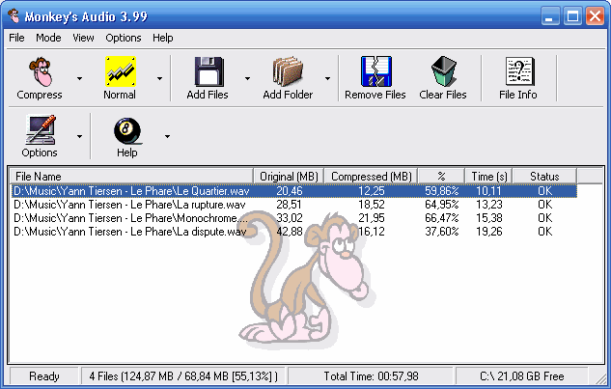Click the 10,11 time cell
Screen dimensions: 611x389
(x=488, y=191)
